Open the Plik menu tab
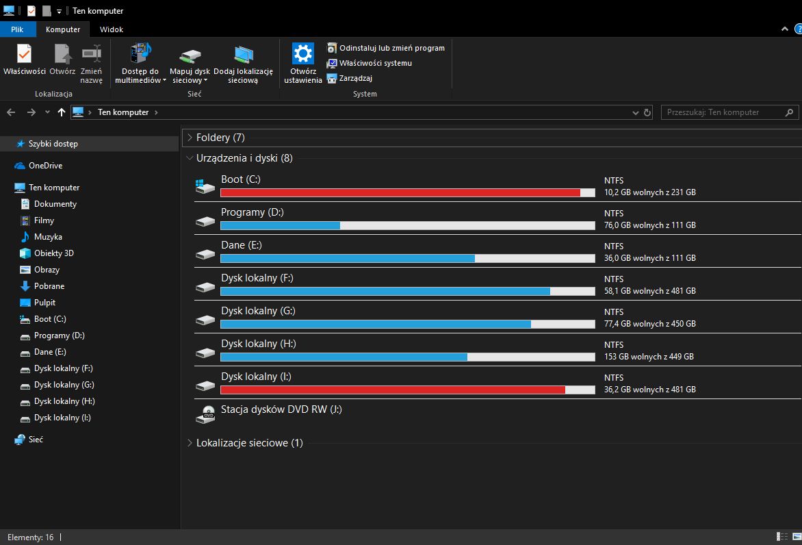The width and height of the screenshot is (802, 545). pyautogui.click(x=17, y=29)
